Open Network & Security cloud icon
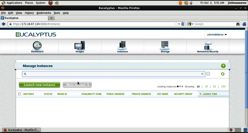This screenshot has height=133, width=248. click(x=208, y=45)
